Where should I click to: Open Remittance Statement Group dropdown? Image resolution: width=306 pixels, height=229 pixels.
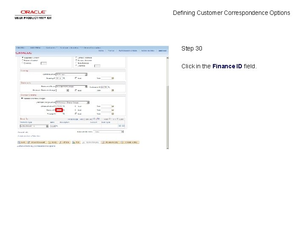point(62,90)
